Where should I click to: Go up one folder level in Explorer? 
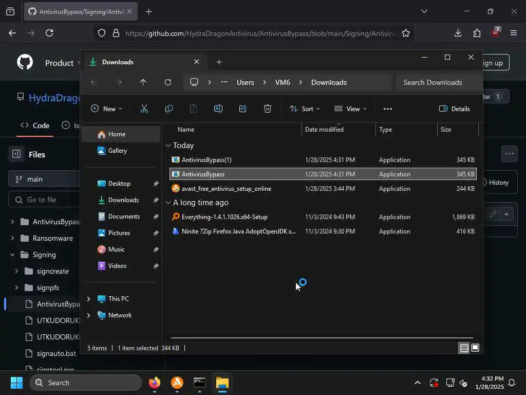(x=143, y=82)
